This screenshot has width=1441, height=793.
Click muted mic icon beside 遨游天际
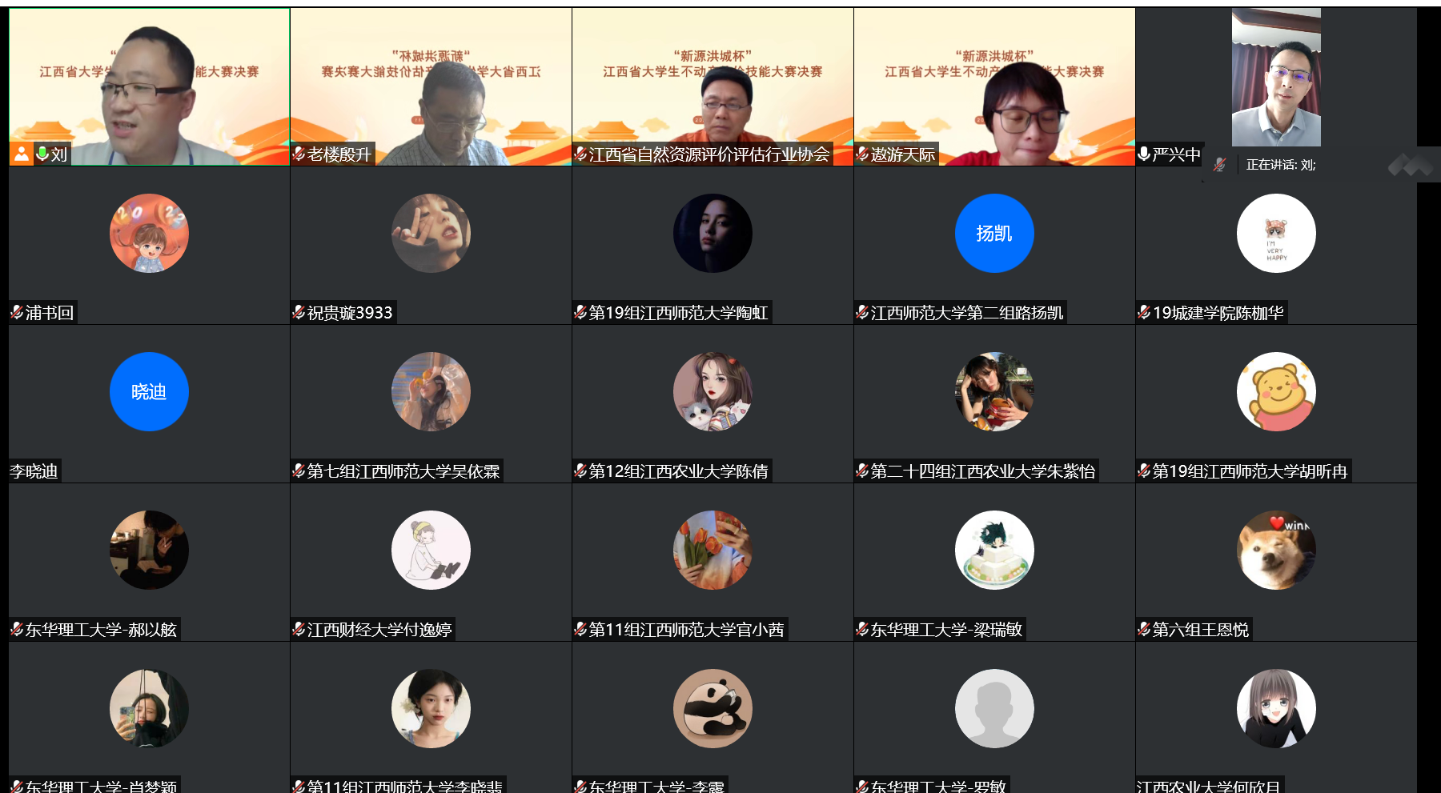pyautogui.click(x=862, y=154)
